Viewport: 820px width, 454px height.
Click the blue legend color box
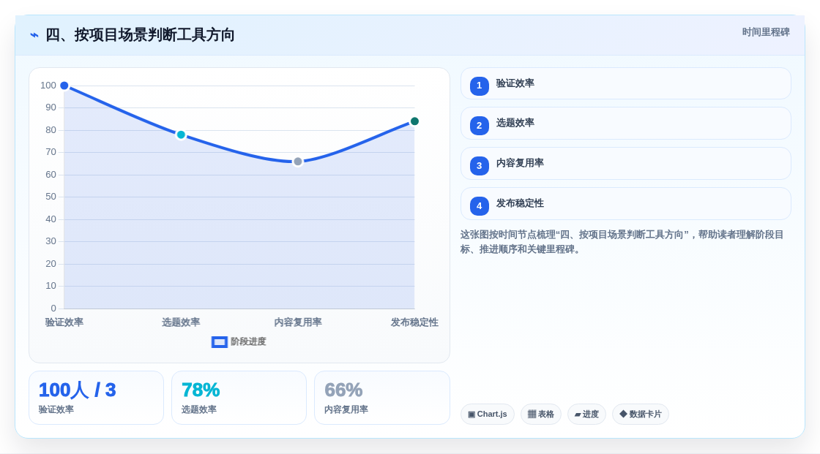pos(220,342)
